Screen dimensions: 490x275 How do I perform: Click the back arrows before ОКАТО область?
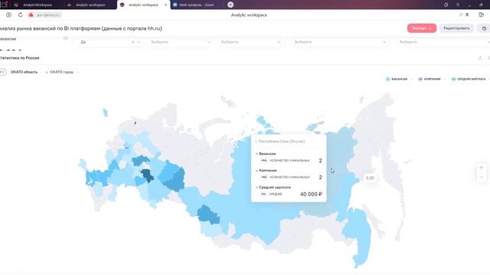click(x=2, y=72)
